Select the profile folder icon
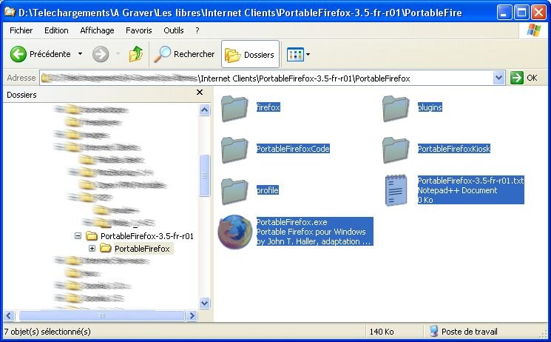The height and width of the screenshot is (342, 551). point(234,191)
